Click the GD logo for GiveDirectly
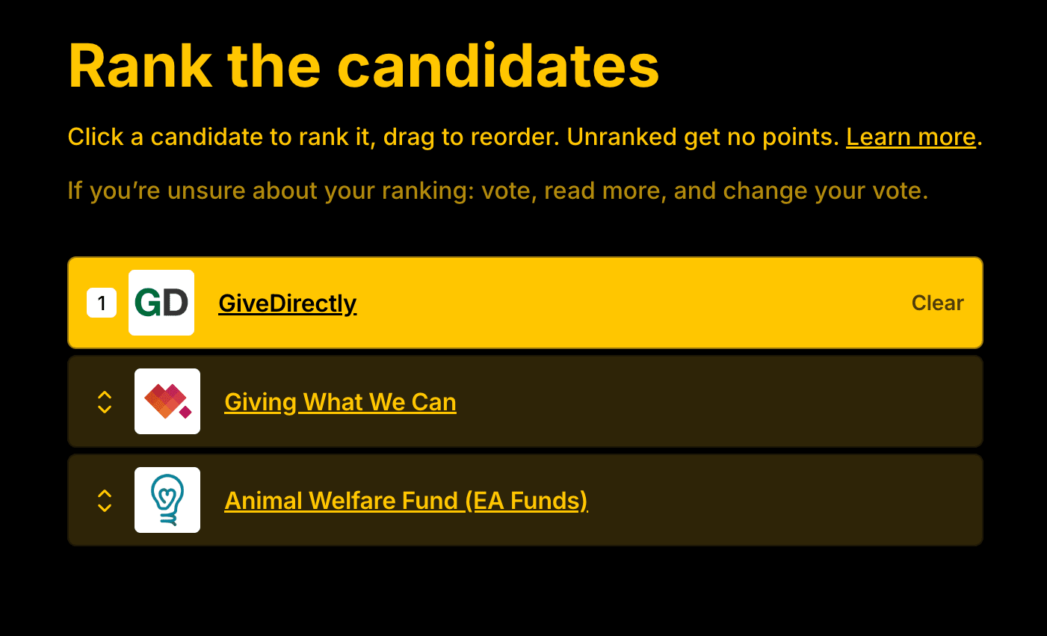The width and height of the screenshot is (1047, 636). [x=161, y=303]
